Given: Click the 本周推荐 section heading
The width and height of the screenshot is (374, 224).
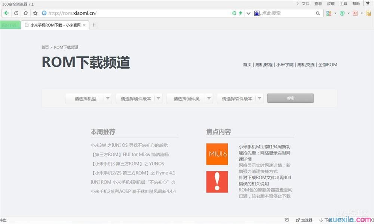Looking at the screenshot, I should [103, 132].
